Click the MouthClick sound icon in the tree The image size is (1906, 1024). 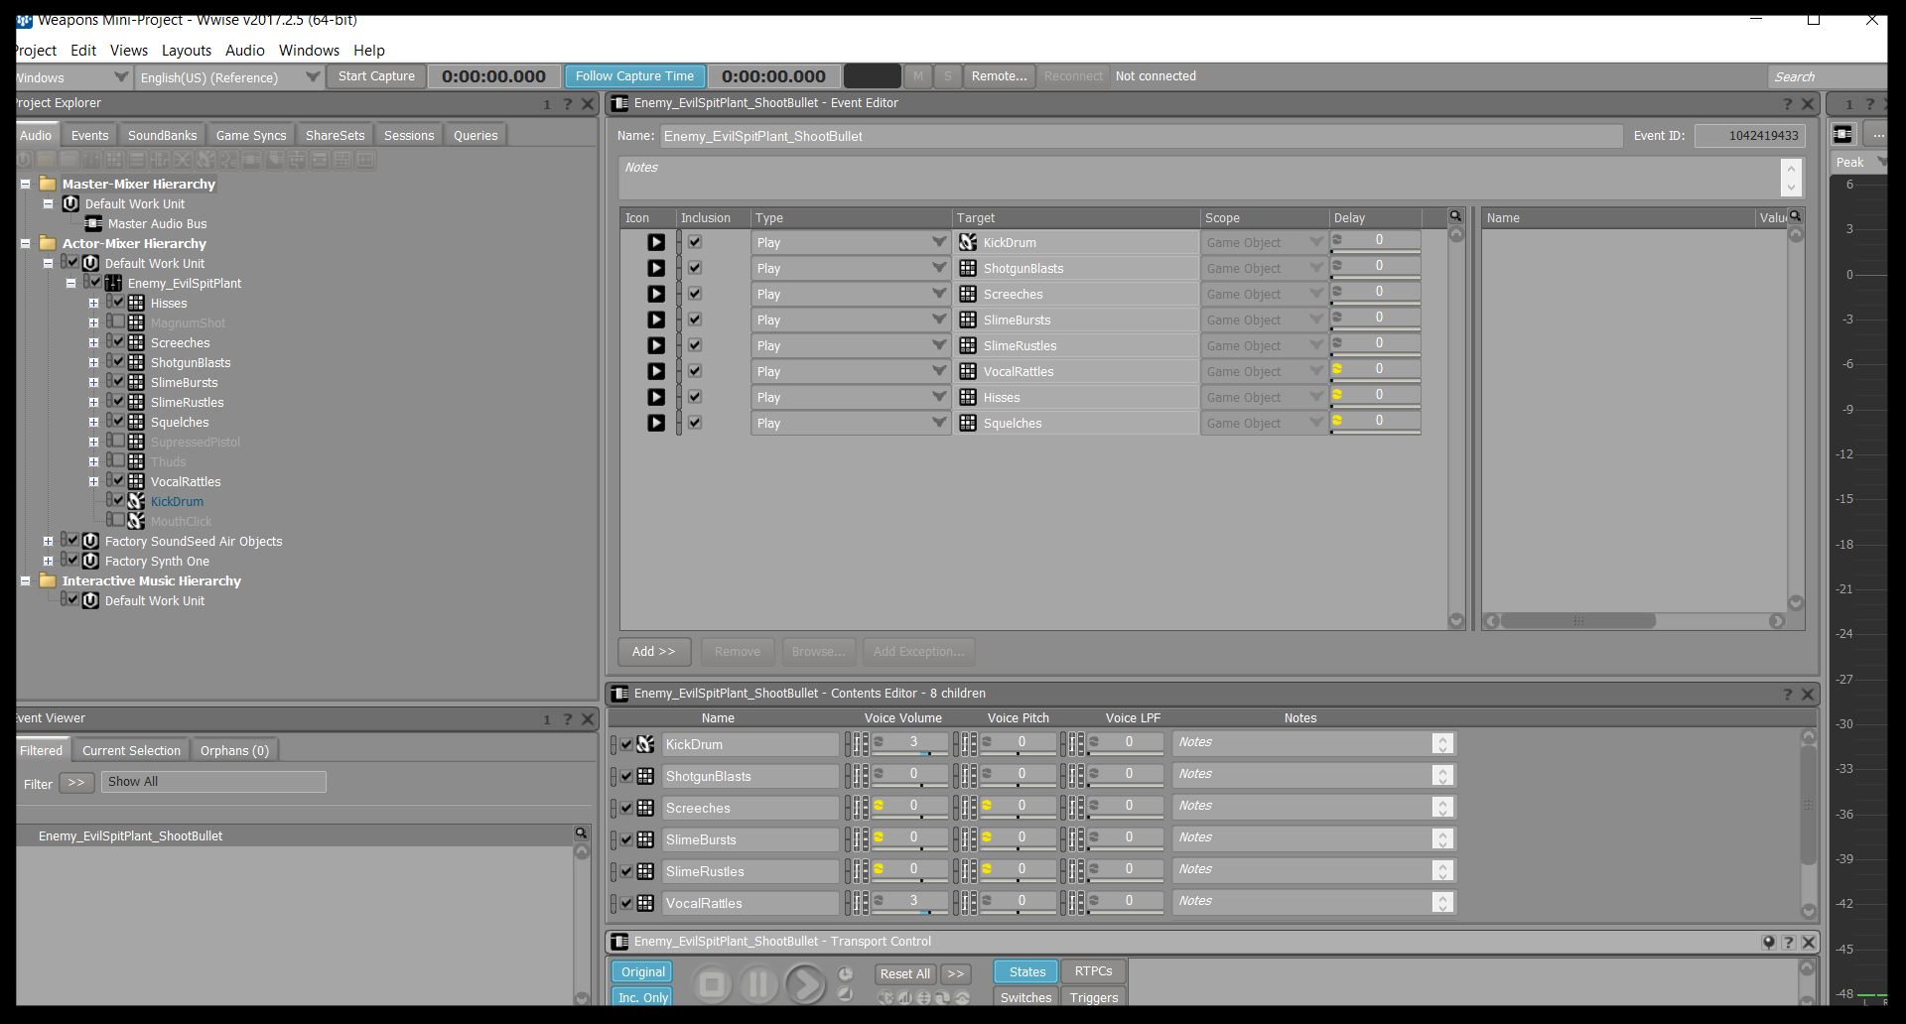(137, 521)
